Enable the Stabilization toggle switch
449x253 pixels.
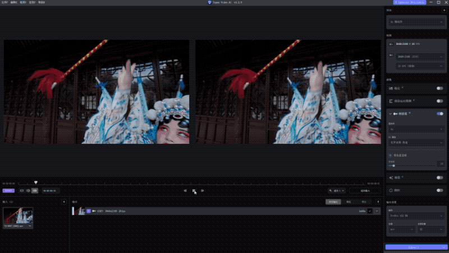(439, 88)
